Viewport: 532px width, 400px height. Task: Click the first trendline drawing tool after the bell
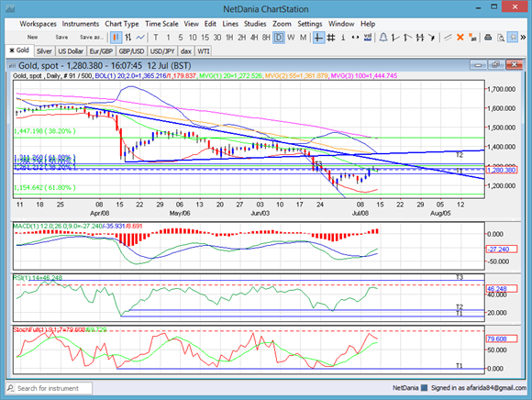coord(395,38)
